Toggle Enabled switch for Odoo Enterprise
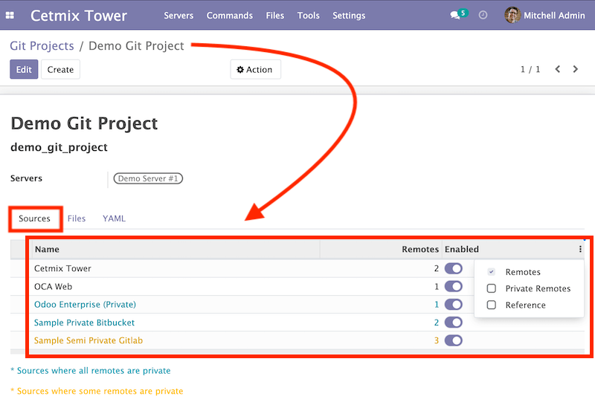Viewport: 595px width, 408px height. (454, 305)
